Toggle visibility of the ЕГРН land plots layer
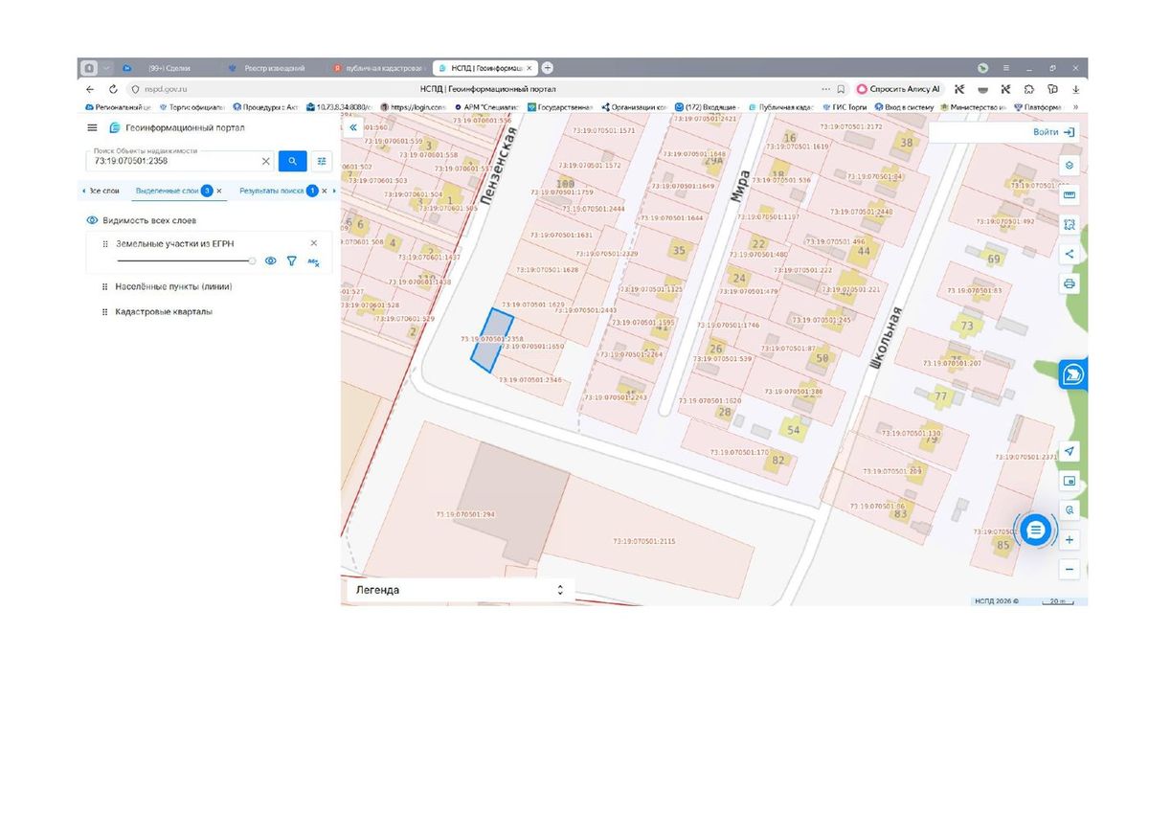The height and width of the screenshot is (813, 1149). tap(270, 260)
